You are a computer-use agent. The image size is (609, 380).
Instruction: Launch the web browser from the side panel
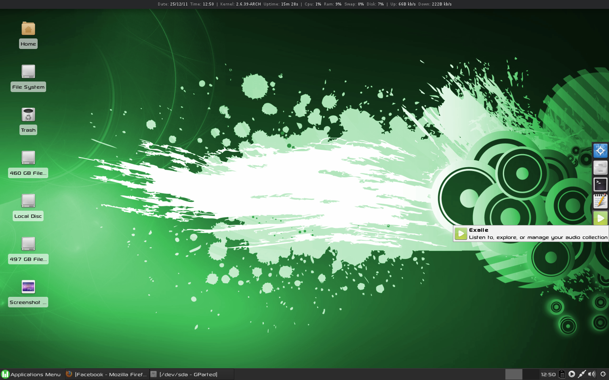600,151
